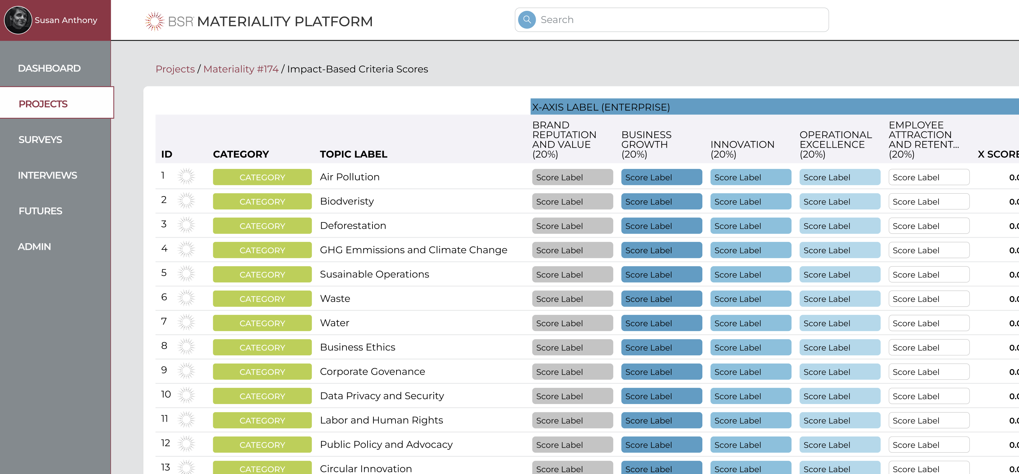Click Susan Anthony's profile avatar
Screen dimensions: 1019x474
(18, 20)
